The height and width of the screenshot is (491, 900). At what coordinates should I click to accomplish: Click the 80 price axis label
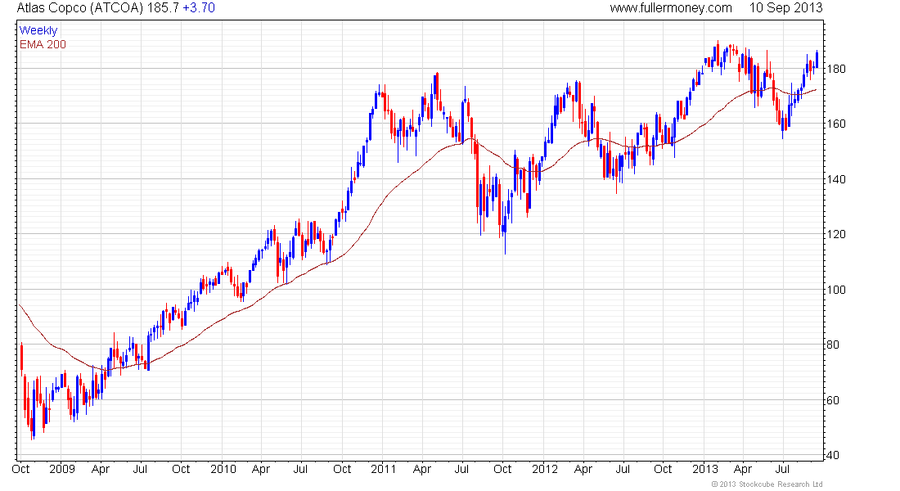click(x=833, y=345)
